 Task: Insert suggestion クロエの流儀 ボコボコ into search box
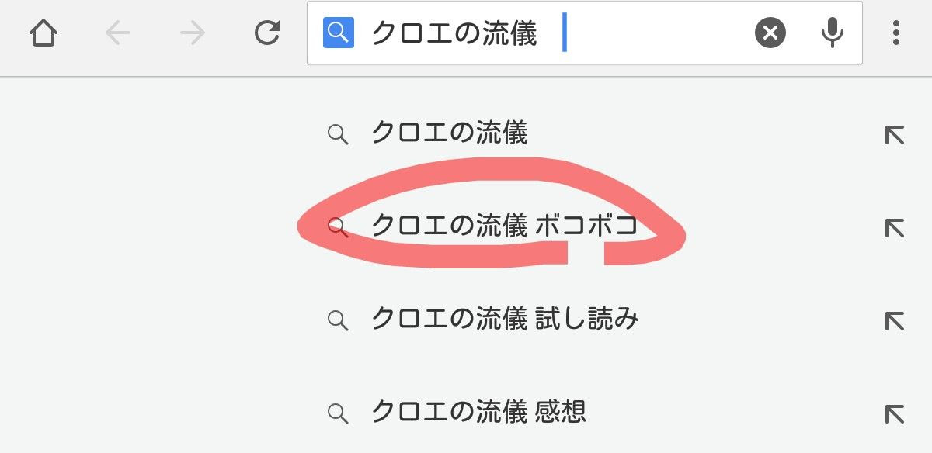893,226
